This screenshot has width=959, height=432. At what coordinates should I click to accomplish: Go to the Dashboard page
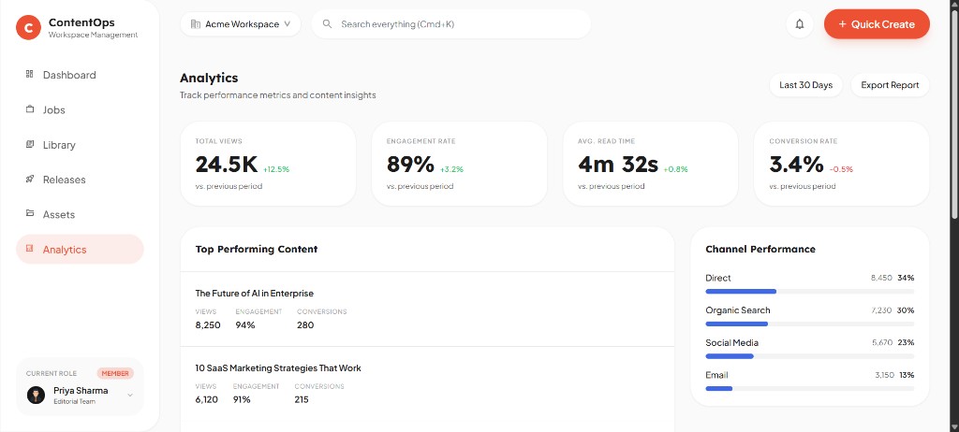pos(80,75)
